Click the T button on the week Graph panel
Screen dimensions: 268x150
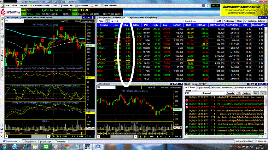[171, 84]
